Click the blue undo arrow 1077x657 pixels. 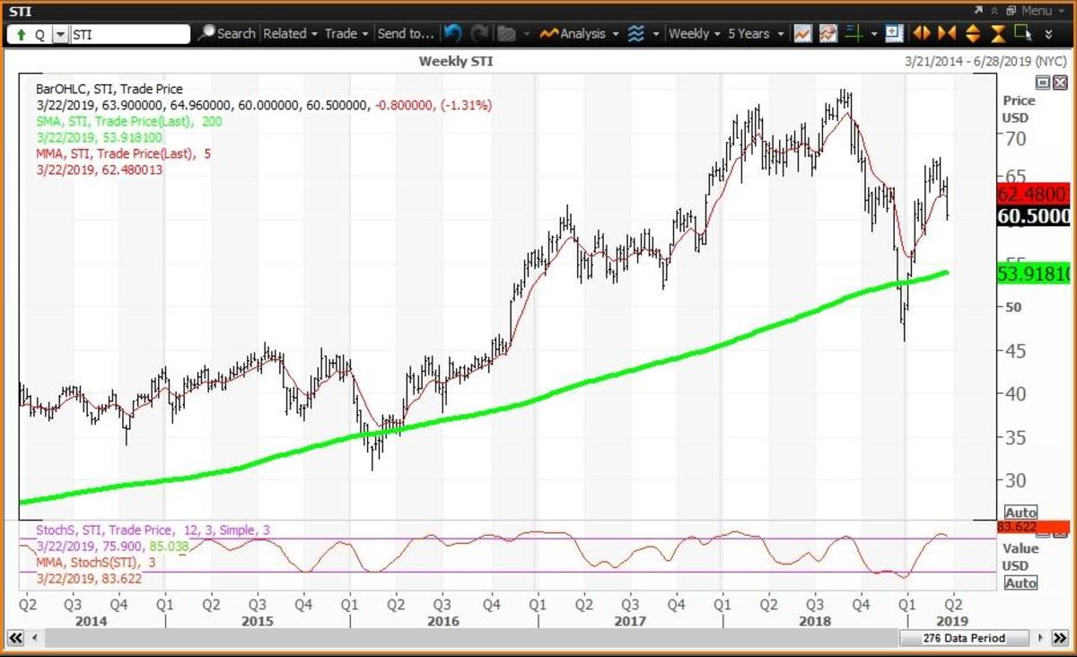click(452, 34)
